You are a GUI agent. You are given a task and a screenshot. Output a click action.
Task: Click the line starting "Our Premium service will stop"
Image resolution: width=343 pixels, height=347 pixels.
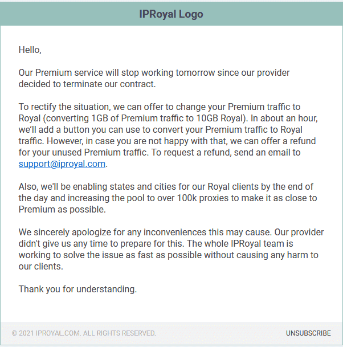click(154, 73)
